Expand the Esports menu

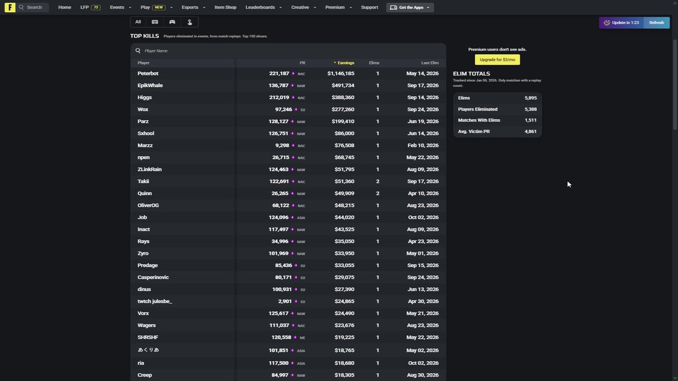tap(193, 7)
